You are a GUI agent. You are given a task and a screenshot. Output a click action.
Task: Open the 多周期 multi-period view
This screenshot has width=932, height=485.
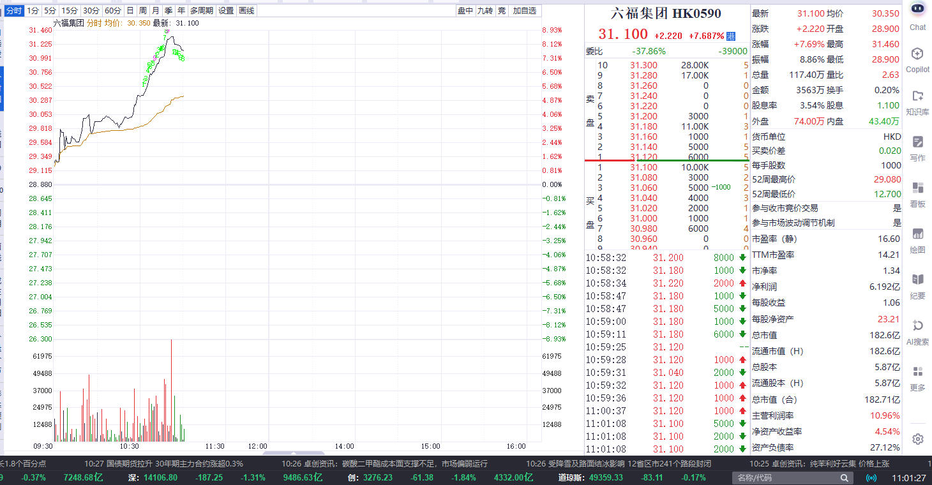pos(202,11)
